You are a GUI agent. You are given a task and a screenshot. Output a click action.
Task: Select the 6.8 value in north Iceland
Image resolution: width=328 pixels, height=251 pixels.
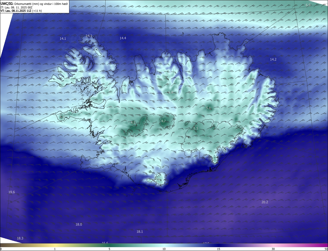pyautogui.click(x=171, y=92)
